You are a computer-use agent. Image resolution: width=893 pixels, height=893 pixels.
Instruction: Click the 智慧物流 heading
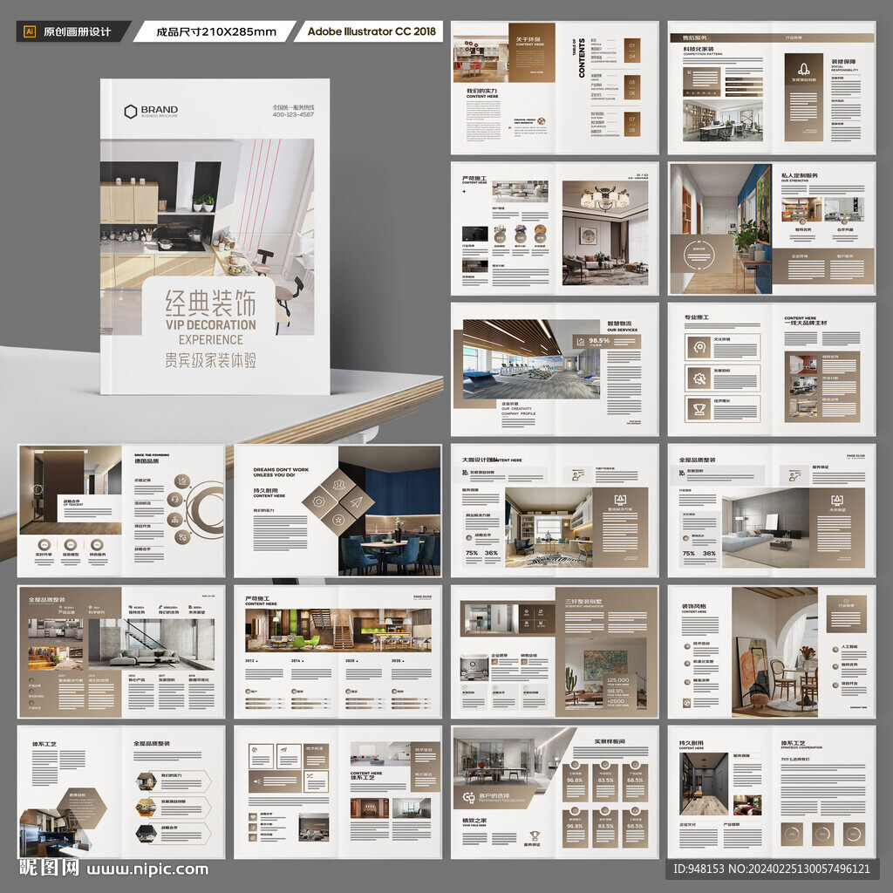click(x=619, y=324)
